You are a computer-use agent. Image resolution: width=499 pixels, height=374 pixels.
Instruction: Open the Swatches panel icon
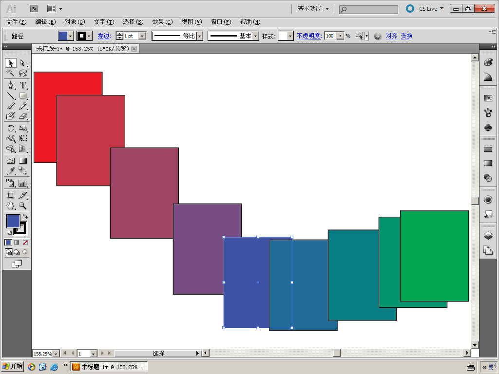point(488,98)
